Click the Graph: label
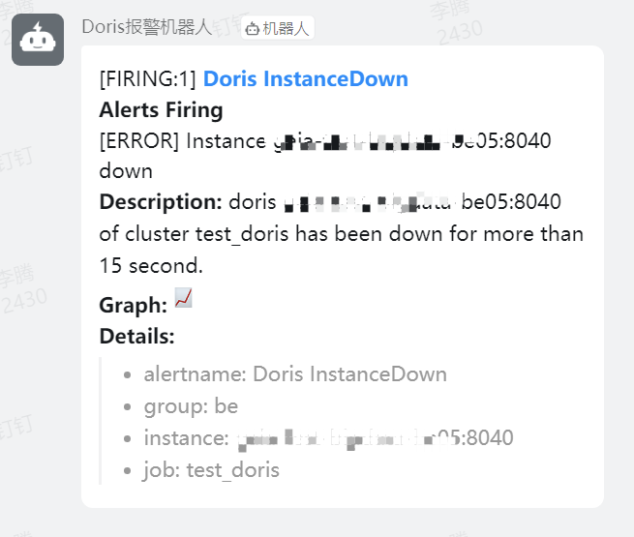Viewport: 634px width, 537px height. pos(133,305)
